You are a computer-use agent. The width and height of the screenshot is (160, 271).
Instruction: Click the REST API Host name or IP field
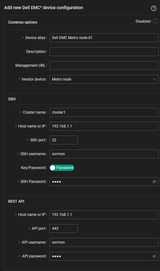point(104,215)
